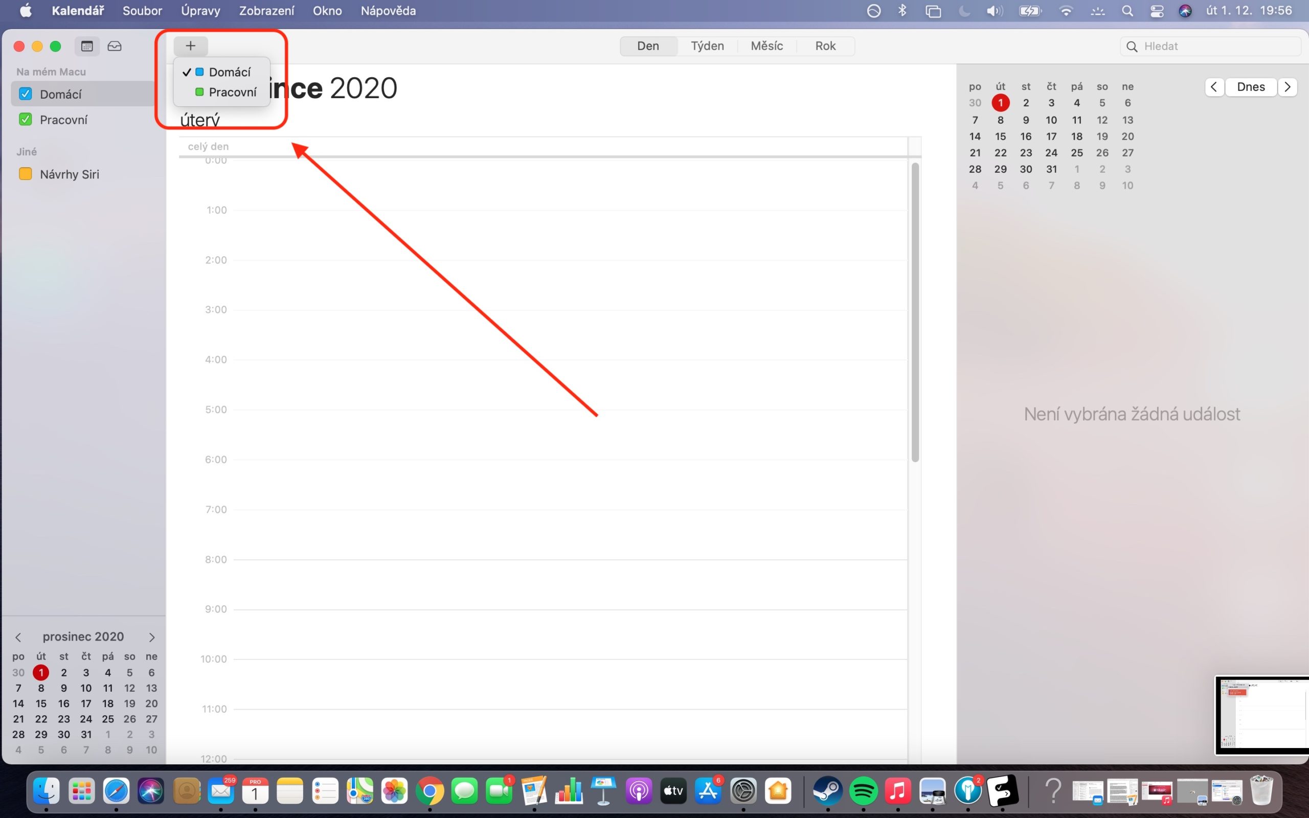Image resolution: width=1309 pixels, height=818 pixels.
Task: Go to next day with right chevron
Action: [x=1288, y=86]
